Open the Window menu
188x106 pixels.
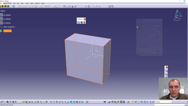[x=37, y=3]
